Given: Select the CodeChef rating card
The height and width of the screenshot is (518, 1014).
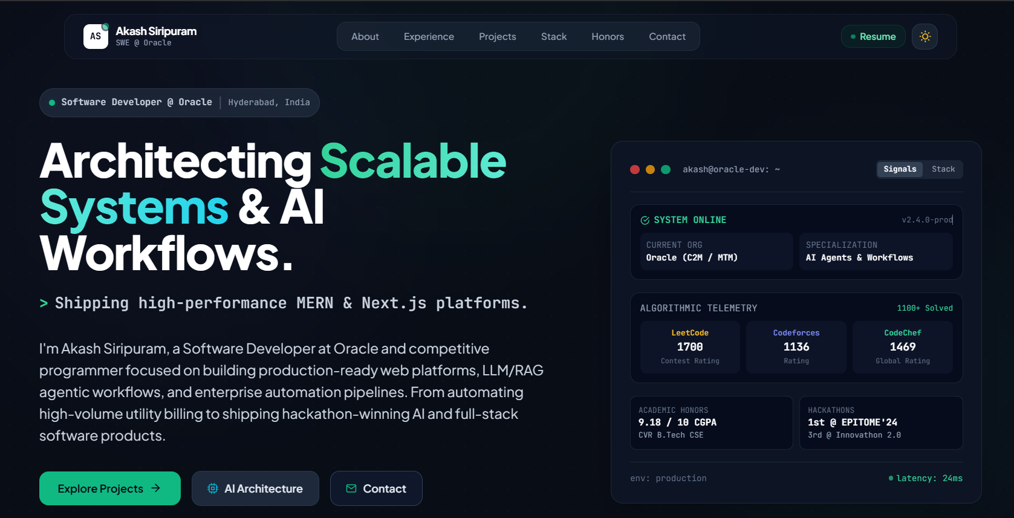Looking at the screenshot, I should (903, 347).
